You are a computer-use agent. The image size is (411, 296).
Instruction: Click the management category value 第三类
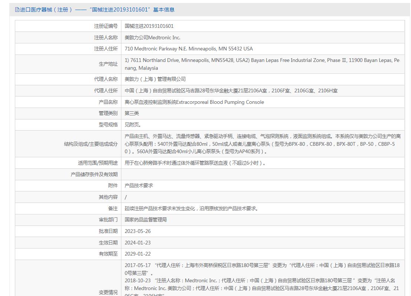(x=132, y=113)
